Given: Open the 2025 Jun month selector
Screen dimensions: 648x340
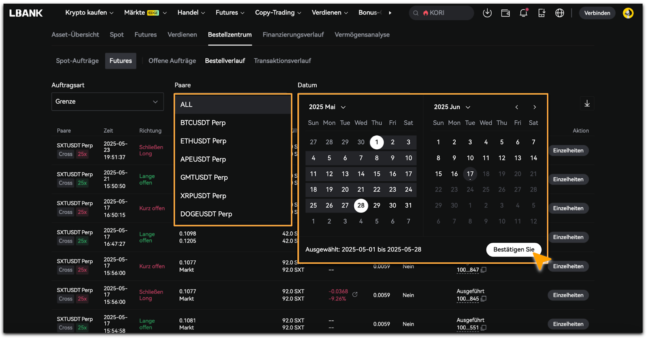Looking at the screenshot, I should click(x=452, y=107).
